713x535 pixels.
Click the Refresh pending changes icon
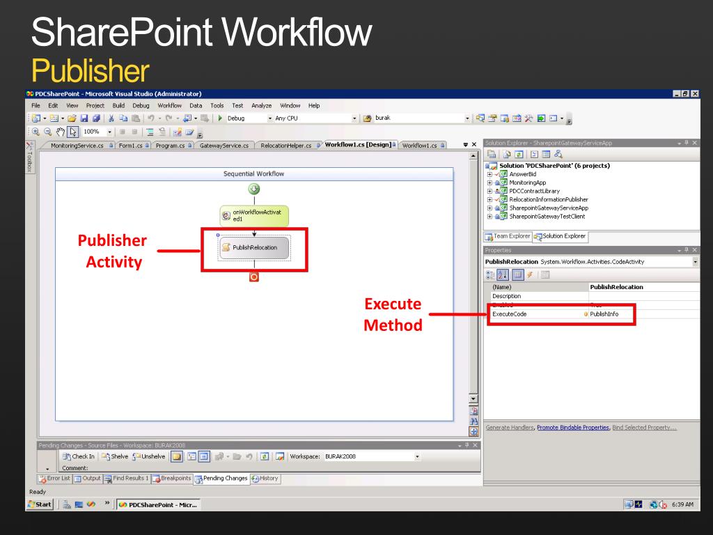[265, 456]
